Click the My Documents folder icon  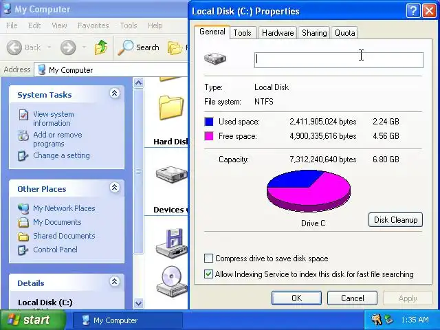(23, 222)
